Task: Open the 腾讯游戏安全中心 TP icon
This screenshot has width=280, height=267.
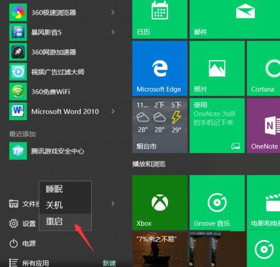Action: tap(18, 151)
